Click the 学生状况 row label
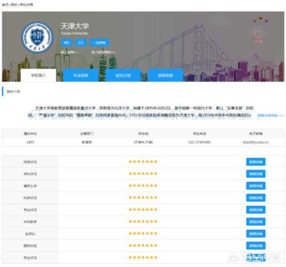This screenshot has height=267, width=286. point(30,258)
